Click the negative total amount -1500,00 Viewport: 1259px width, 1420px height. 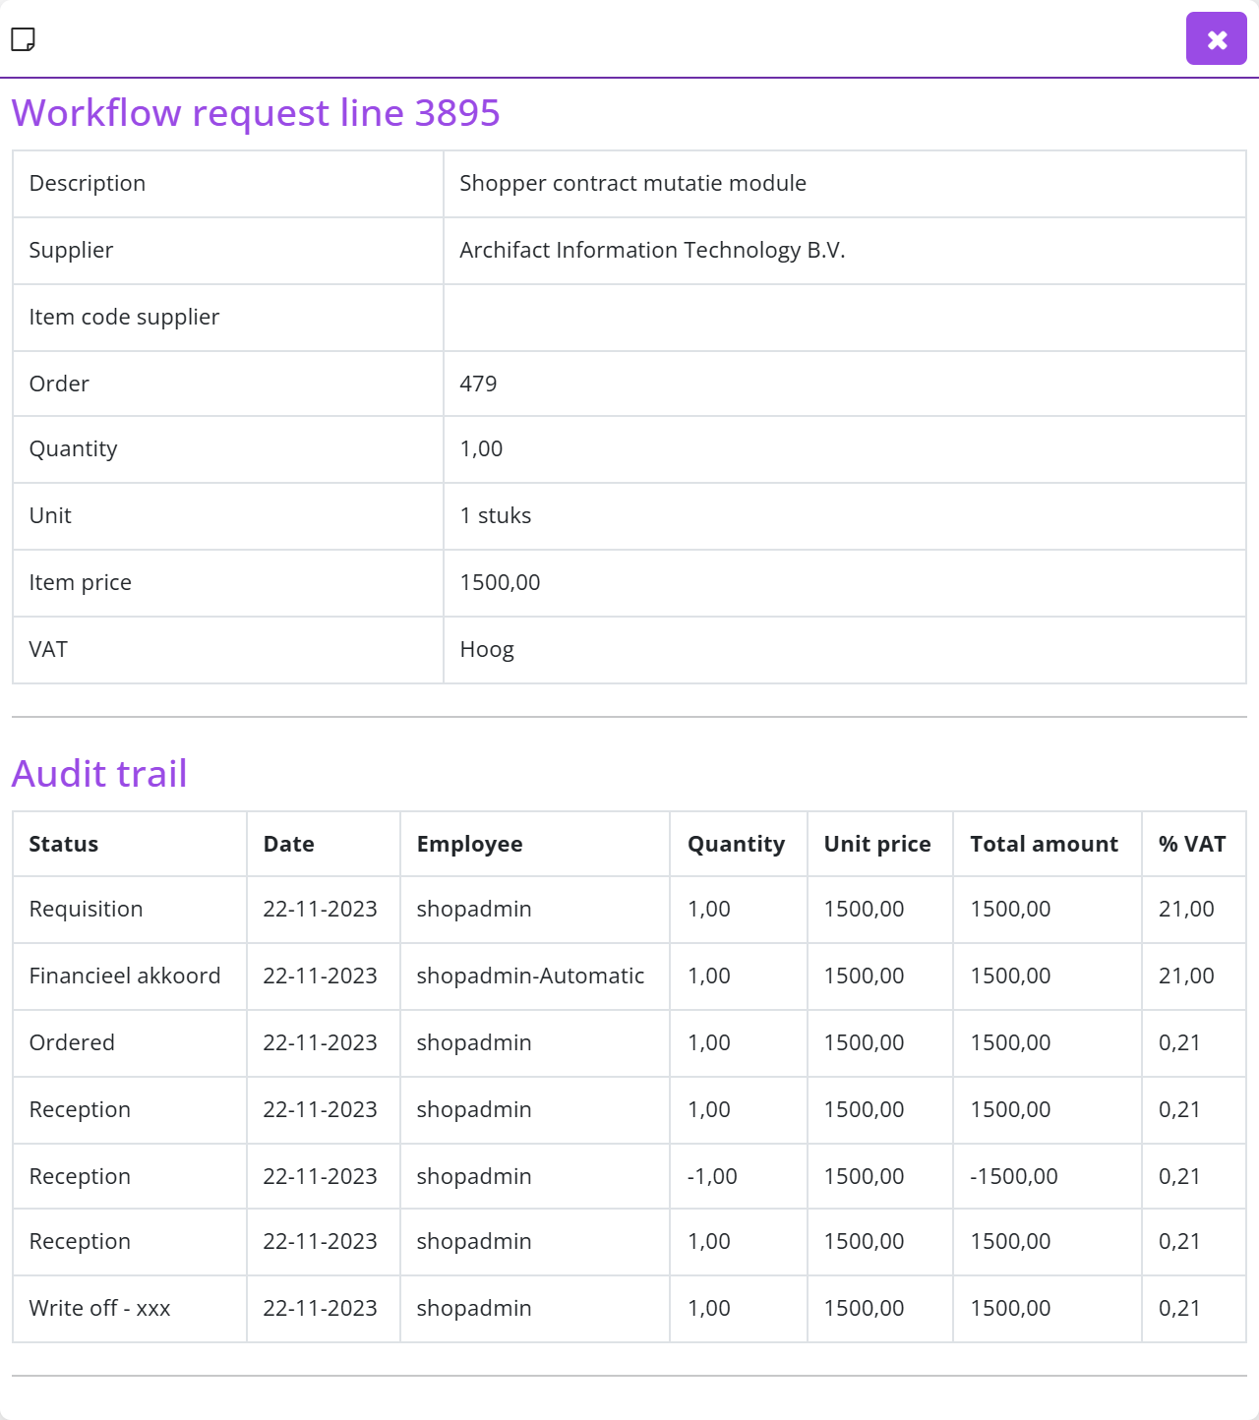[x=1014, y=1176]
